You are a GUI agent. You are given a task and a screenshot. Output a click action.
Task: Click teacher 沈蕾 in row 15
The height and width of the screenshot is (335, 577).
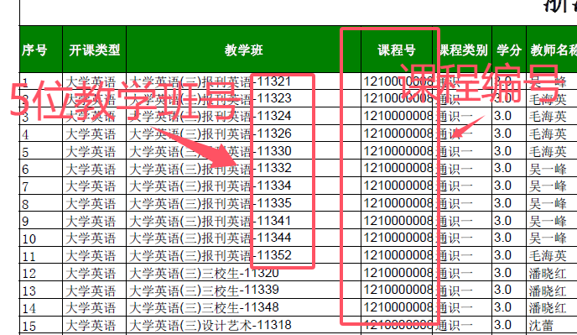pos(552,325)
